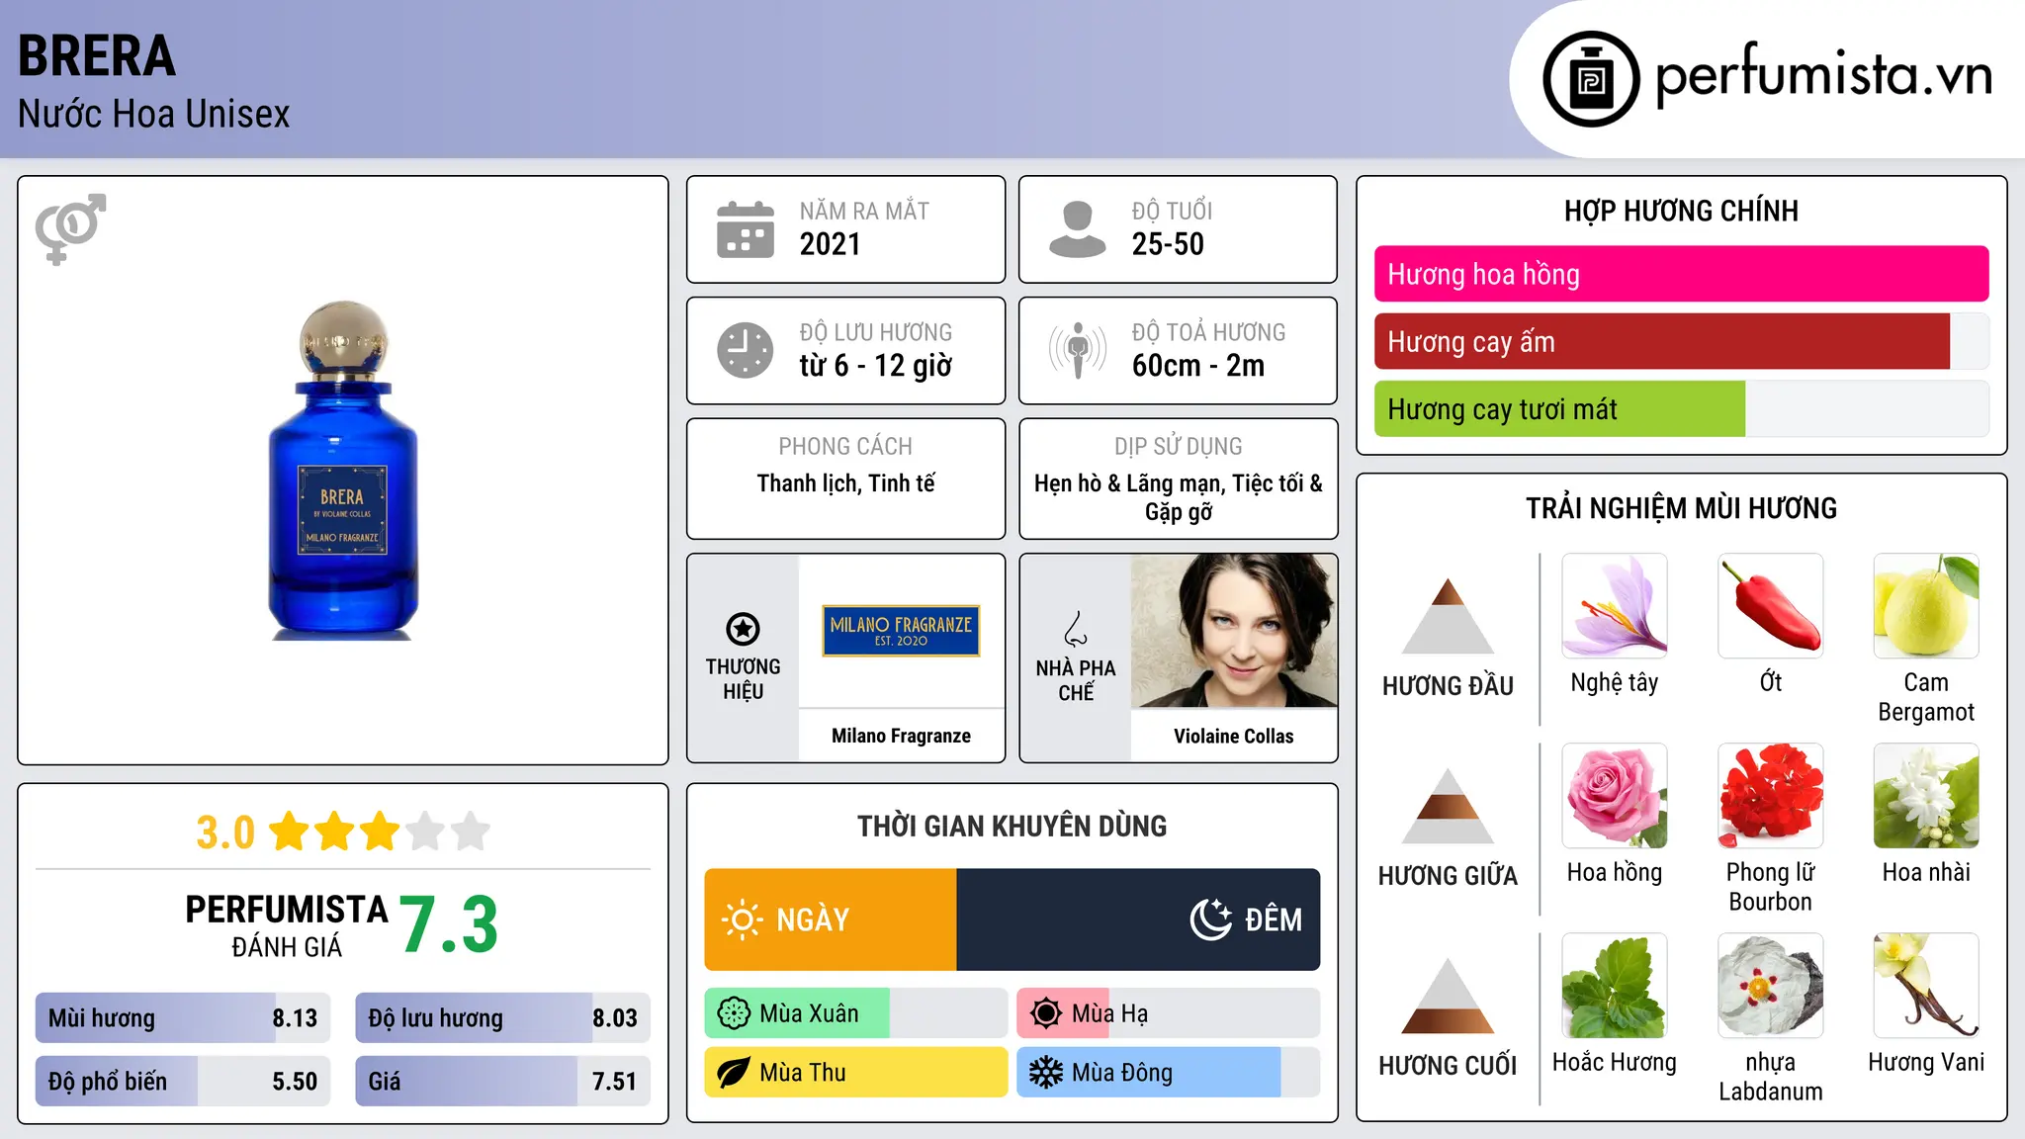2025x1139 pixels.
Task: Click the perfumista perfume bottle logo icon
Action: 1591,79
